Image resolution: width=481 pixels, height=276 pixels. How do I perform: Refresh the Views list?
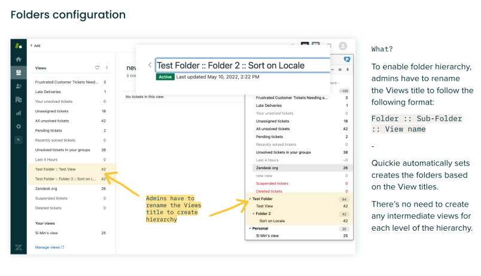tap(98, 68)
